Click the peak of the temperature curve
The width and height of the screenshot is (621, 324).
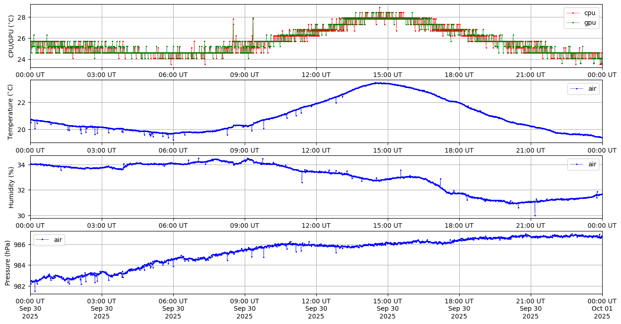[376, 83]
